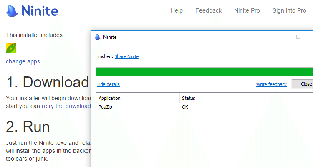Screen dimensions: 313x167
Task: Go to Ninite Pro in the header
Action: (x=247, y=10)
